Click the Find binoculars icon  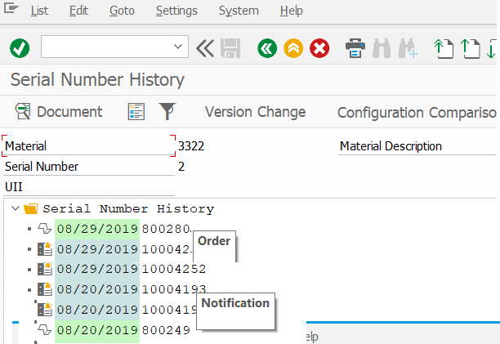381,48
